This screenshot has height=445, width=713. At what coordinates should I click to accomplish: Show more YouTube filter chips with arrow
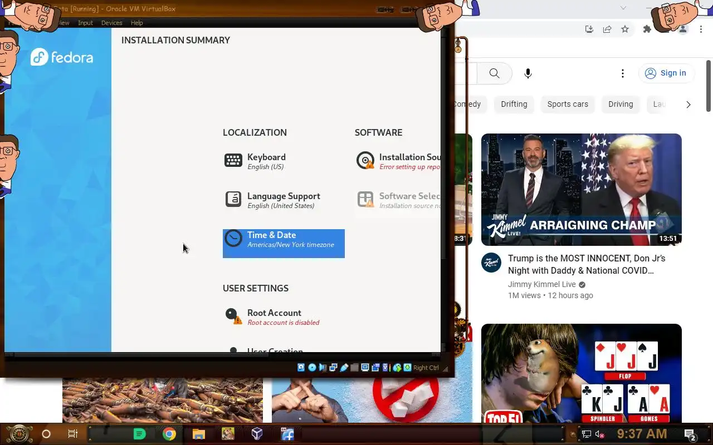tap(688, 104)
